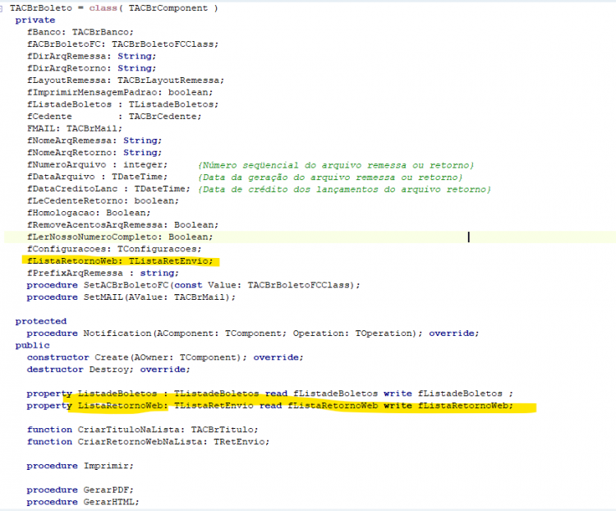The width and height of the screenshot is (616, 511).
Task: Click 'procedure SetACBrBoletoFC' declaration
Action: [193, 285]
